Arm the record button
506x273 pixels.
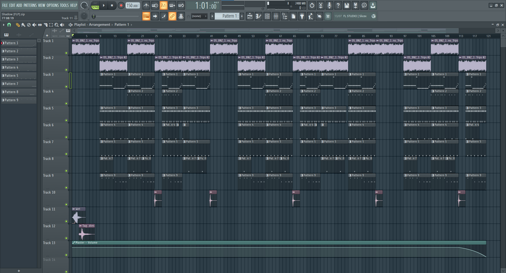121,6
